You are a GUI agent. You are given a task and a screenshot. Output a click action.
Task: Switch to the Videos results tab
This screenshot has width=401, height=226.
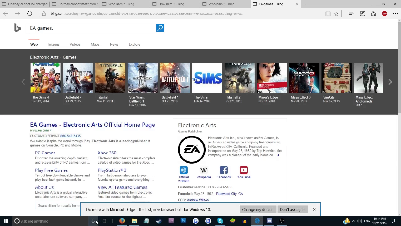point(75,44)
